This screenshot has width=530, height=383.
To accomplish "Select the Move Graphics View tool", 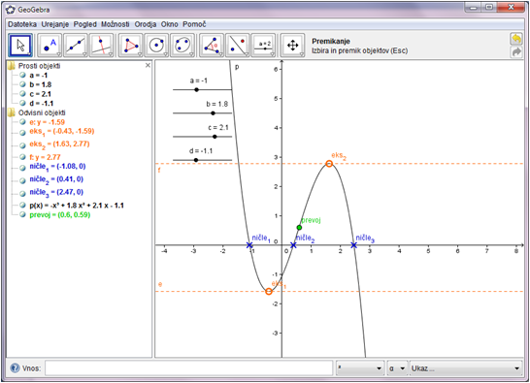I will pyautogui.click(x=293, y=46).
